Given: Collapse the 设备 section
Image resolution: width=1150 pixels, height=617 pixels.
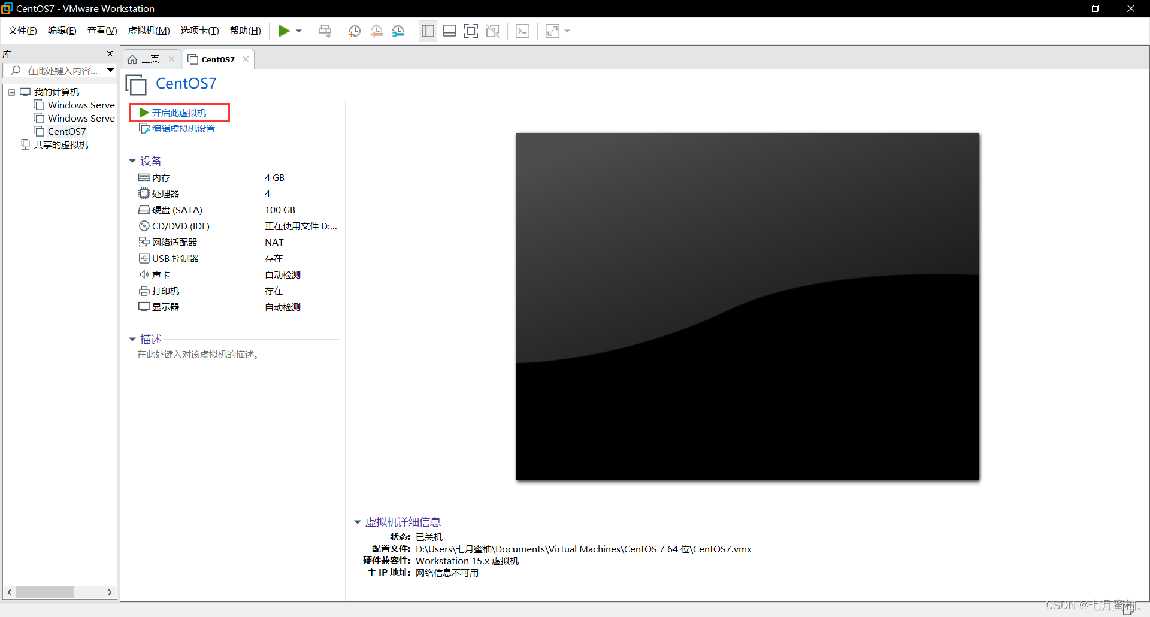Looking at the screenshot, I should coord(132,161).
